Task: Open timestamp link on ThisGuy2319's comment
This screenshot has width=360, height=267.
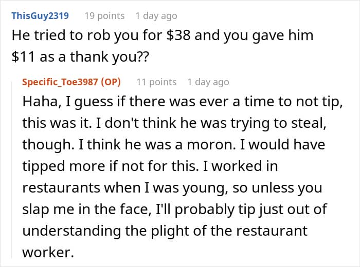Action: (156, 16)
